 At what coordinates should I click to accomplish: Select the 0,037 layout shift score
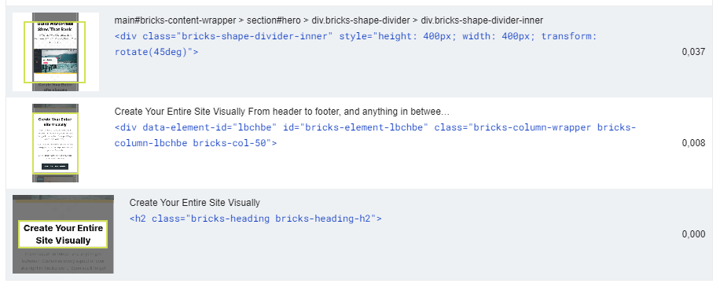pyautogui.click(x=693, y=52)
